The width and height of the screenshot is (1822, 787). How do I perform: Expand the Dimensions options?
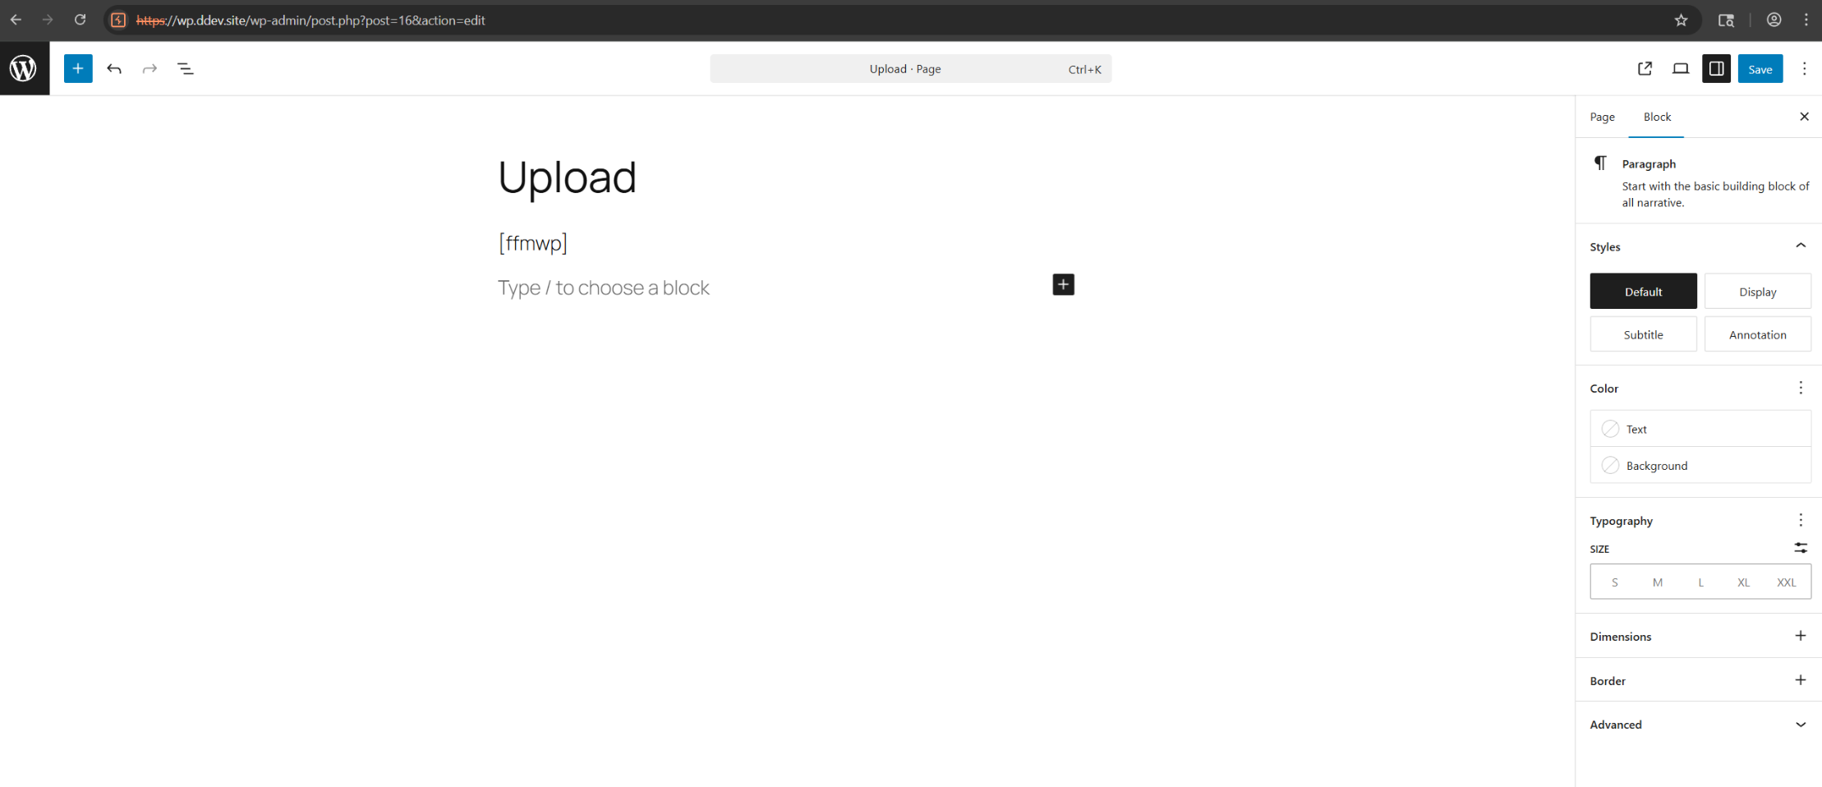[1800, 636]
